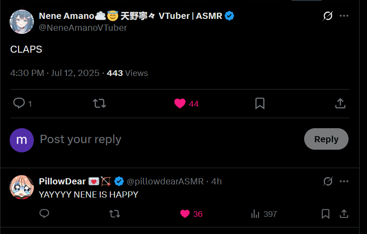Screen dimensions: 367x234
Task: Open the 4:30 PM Jul 12, 2025 timestamp link
Action: (x=55, y=73)
